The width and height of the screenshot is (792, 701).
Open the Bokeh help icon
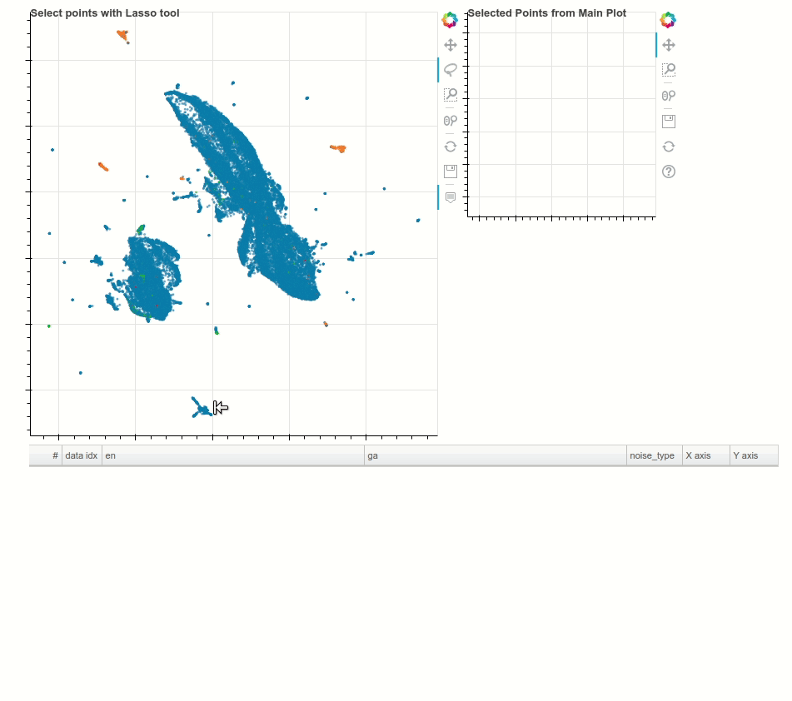tap(668, 172)
